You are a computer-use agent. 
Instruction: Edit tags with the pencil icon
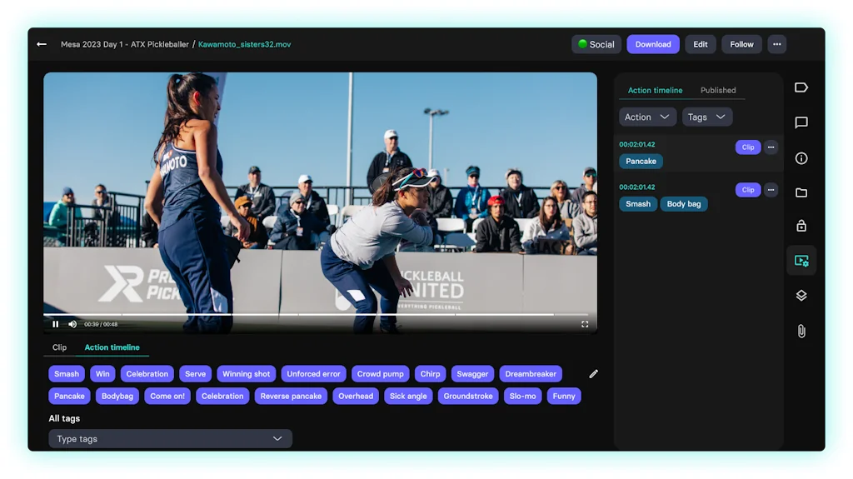593,374
